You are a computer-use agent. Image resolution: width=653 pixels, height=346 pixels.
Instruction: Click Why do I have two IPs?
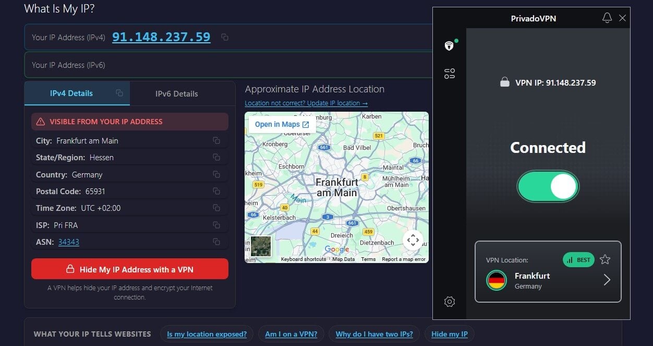point(374,334)
